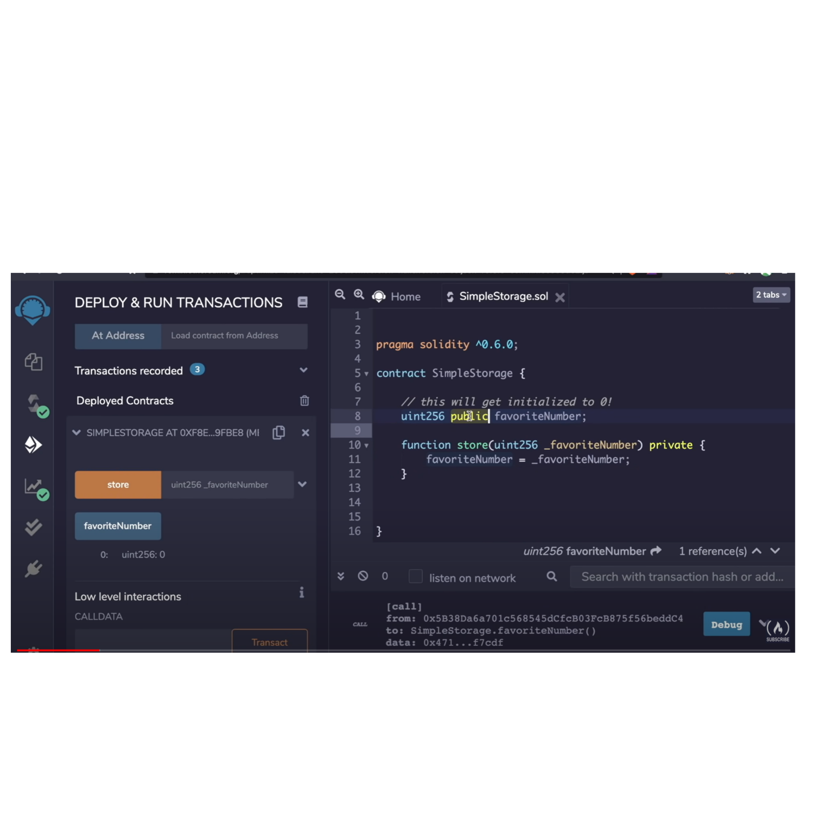Expand the store function parameters chevron
Screen dimensions: 814x814
pyautogui.click(x=302, y=484)
